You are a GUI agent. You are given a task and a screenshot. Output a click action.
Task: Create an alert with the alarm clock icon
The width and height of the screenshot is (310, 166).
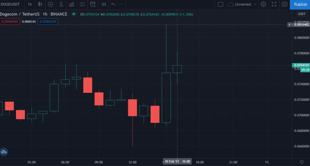click(x=93, y=4)
